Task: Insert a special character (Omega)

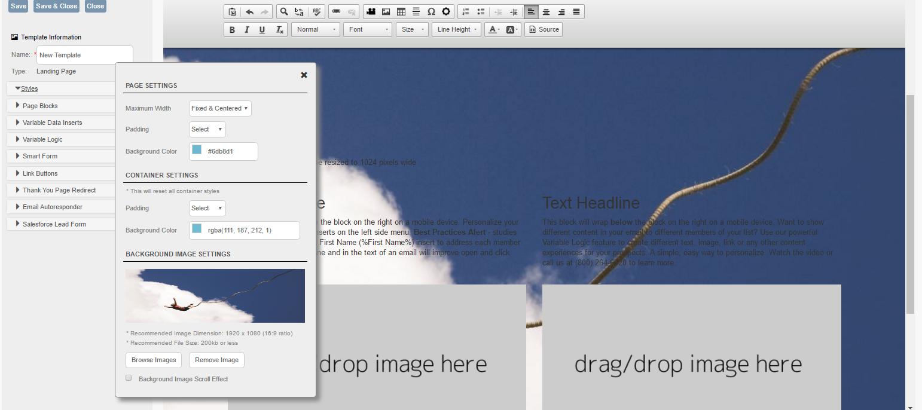Action: (431, 12)
